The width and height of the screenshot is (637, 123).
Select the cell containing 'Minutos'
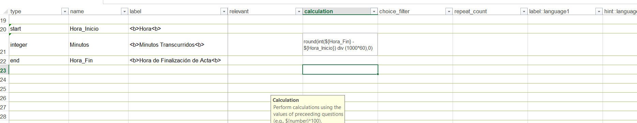click(98, 45)
